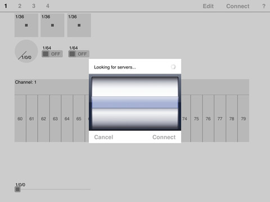This screenshot has height=202, width=270.
Task: Select the highlighted row in server picker
Action: [135, 103]
